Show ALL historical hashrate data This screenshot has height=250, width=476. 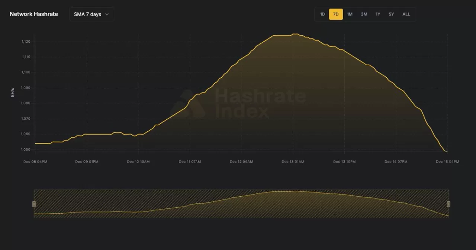click(x=406, y=14)
